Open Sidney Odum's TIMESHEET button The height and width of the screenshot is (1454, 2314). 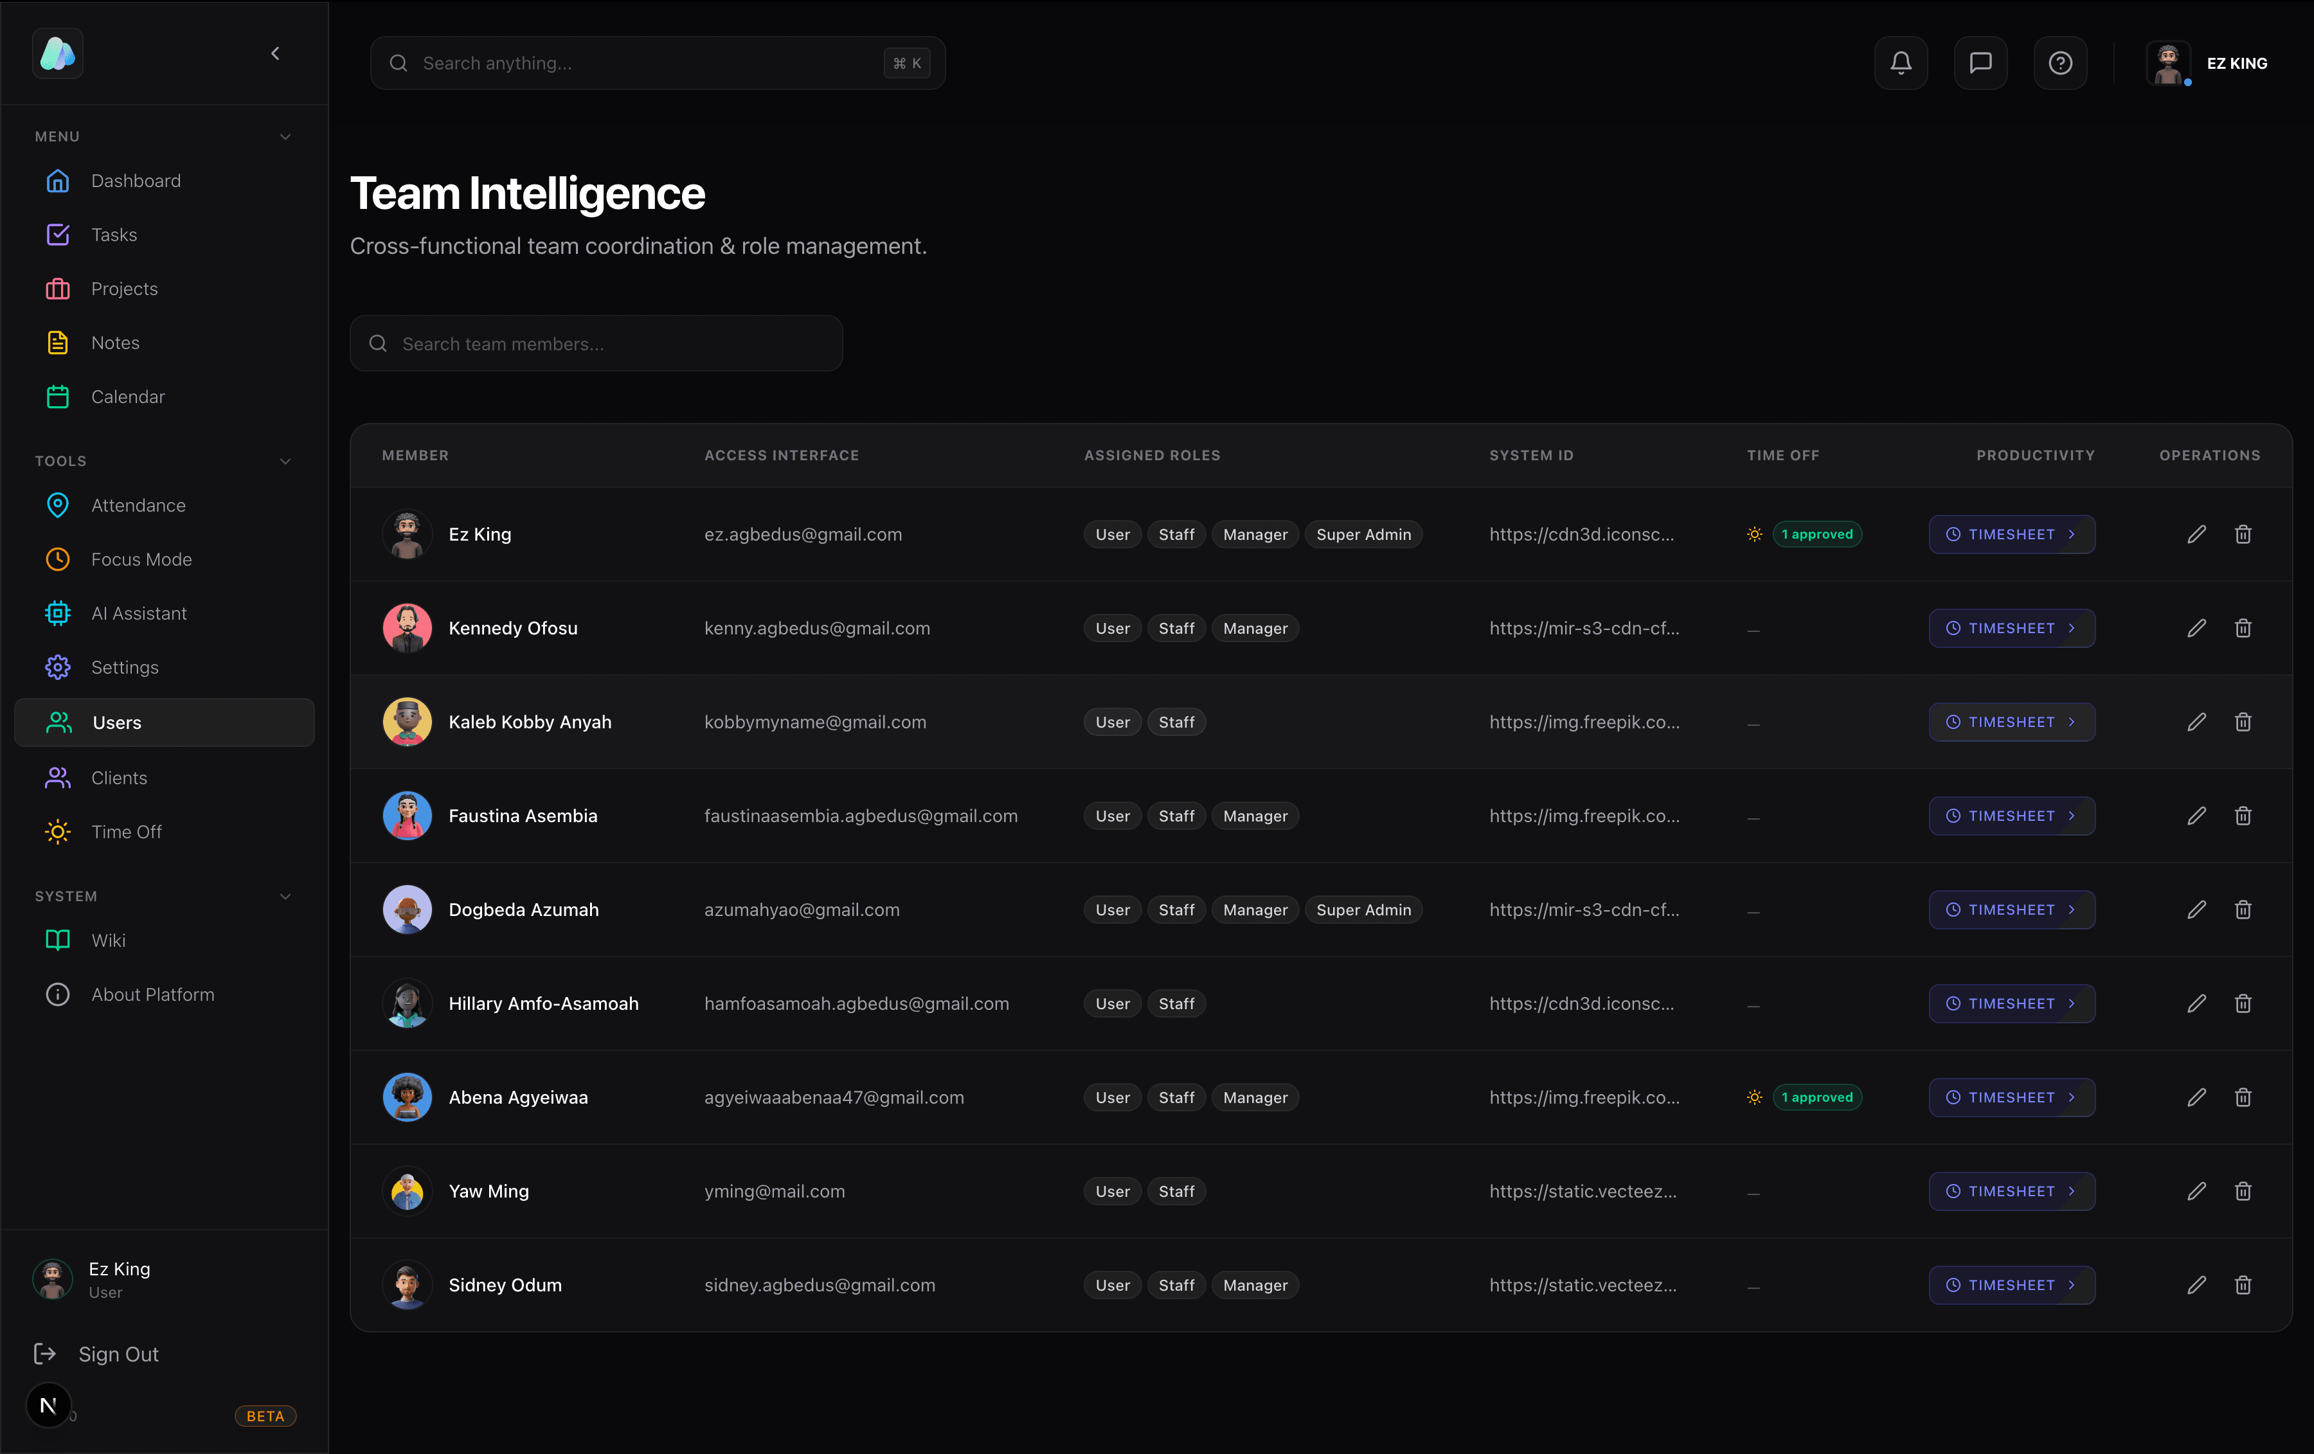pyautogui.click(x=2011, y=1285)
